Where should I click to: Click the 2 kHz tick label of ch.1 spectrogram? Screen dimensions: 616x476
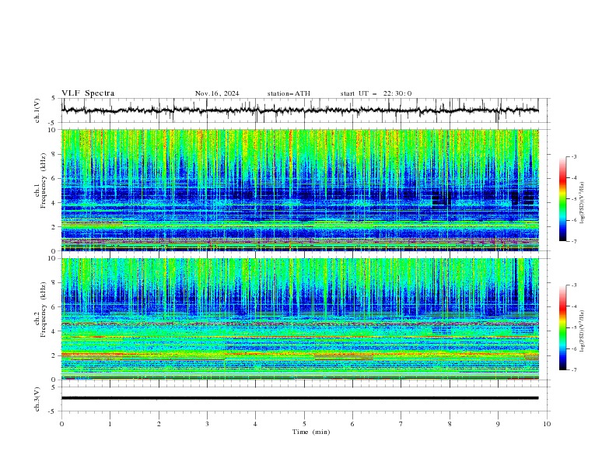pos(54,227)
